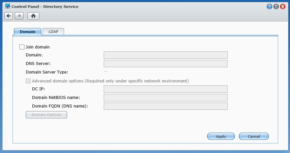Select the Domain tab

[27, 32]
